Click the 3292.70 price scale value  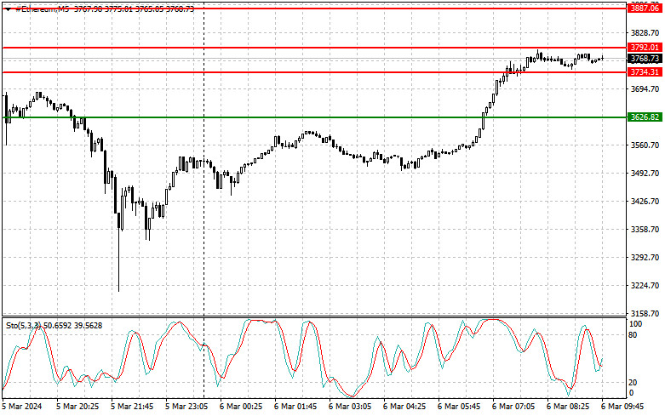(x=645, y=257)
